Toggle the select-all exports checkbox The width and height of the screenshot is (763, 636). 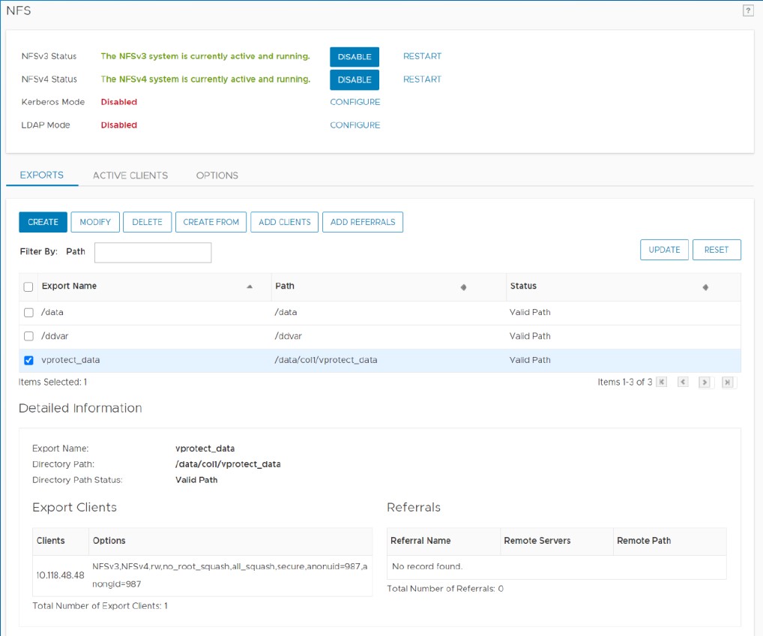point(28,286)
